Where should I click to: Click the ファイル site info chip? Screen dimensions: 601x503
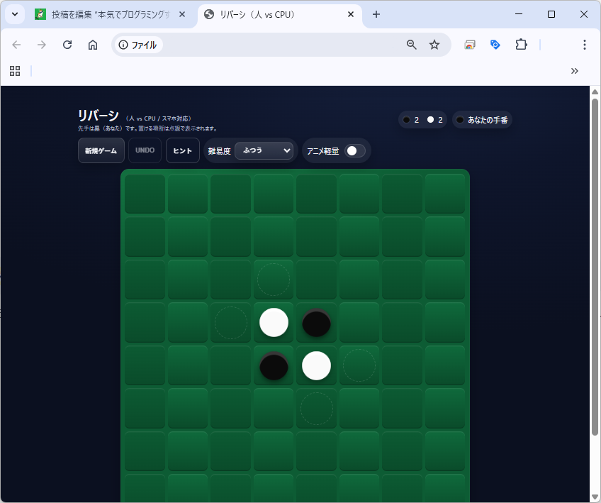click(138, 45)
